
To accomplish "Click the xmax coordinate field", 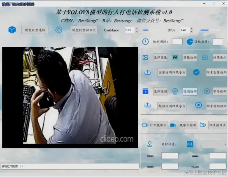I will pyautogui.click(x=170, y=166).
